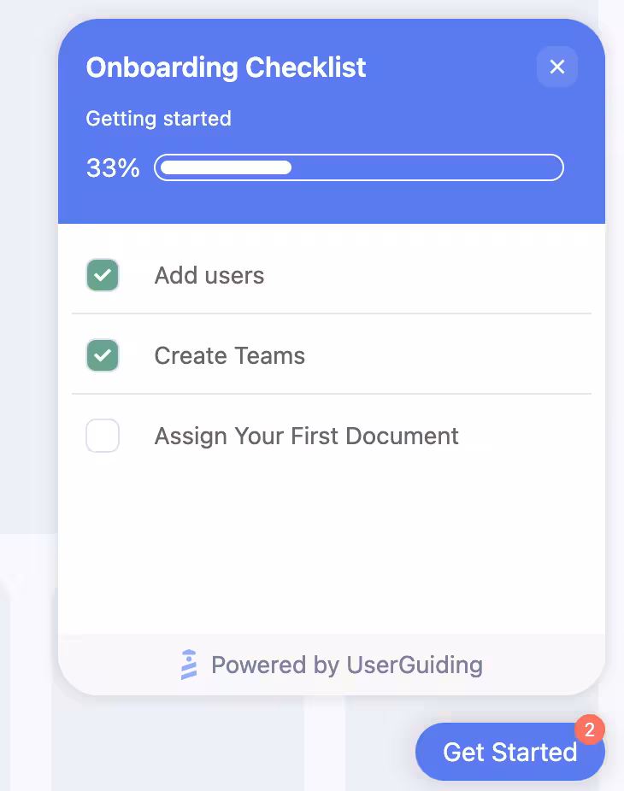624x791 pixels.
Task: Check the Assign Your First Document checkbox
Action: (103, 436)
